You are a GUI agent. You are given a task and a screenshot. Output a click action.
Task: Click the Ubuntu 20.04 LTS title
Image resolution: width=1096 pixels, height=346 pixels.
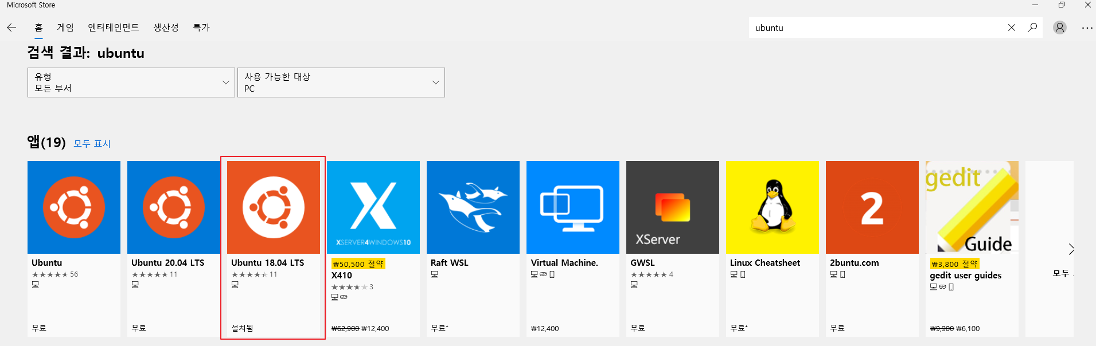pyautogui.click(x=168, y=263)
